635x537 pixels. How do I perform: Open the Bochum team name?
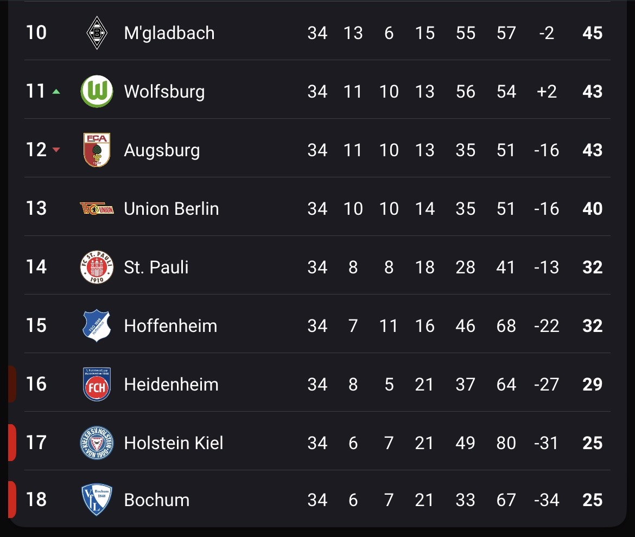click(x=157, y=500)
